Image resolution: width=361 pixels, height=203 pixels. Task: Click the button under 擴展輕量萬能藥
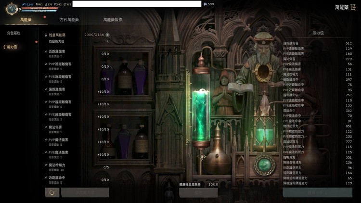(198, 192)
